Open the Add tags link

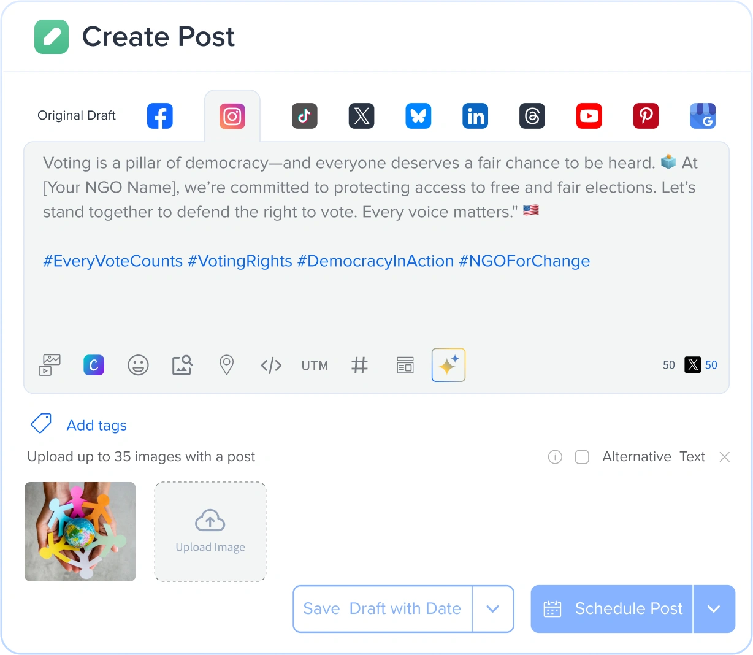(96, 425)
